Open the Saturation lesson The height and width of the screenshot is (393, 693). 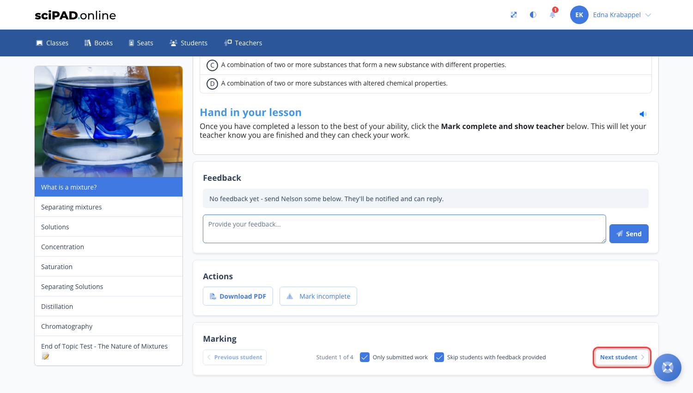[x=109, y=267]
